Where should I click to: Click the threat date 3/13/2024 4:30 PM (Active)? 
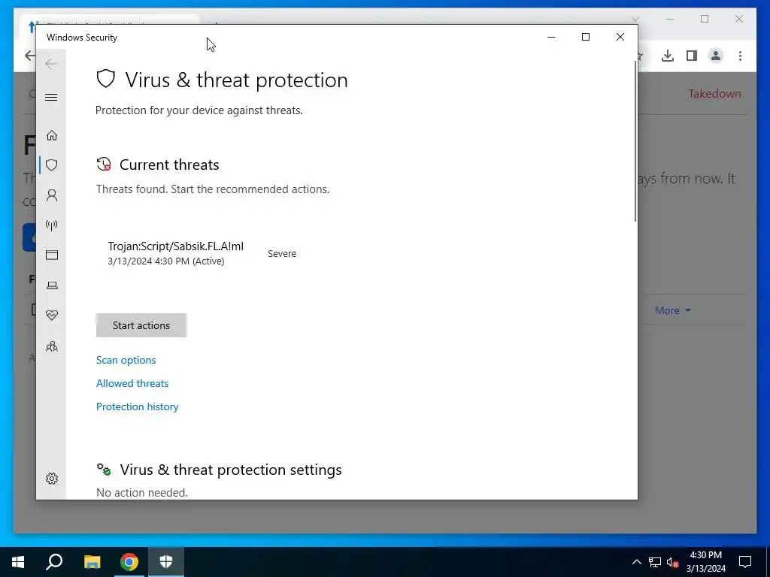[x=166, y=261]
